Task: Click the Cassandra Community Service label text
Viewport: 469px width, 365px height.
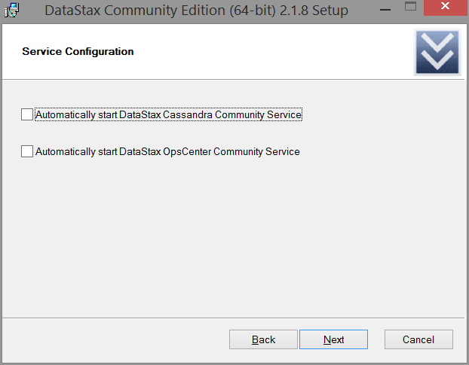Action: coord(168,114)
